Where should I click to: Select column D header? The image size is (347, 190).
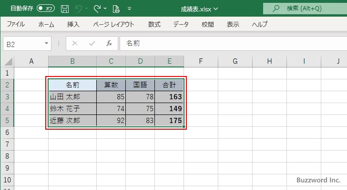click(140, 61)
